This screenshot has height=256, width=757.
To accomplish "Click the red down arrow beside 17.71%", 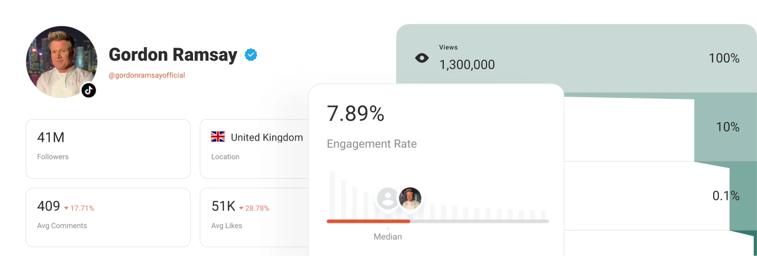I will tap(66, 208).
